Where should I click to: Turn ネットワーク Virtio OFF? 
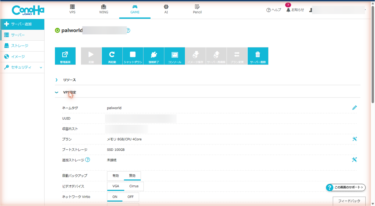[130, 197]
